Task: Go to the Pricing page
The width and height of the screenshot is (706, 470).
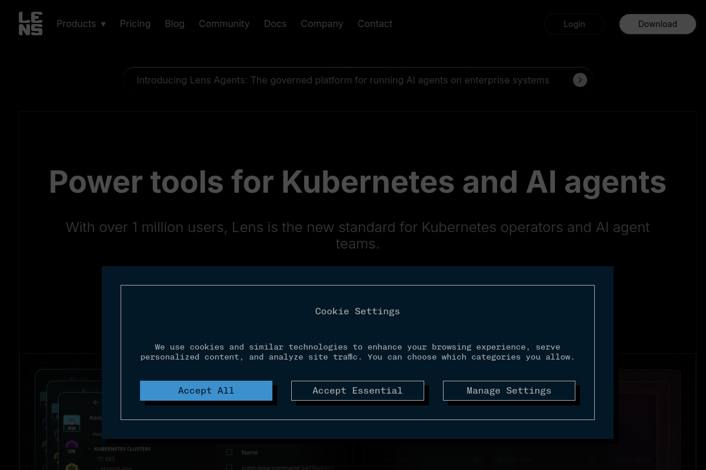Action: tap(135, 23)
